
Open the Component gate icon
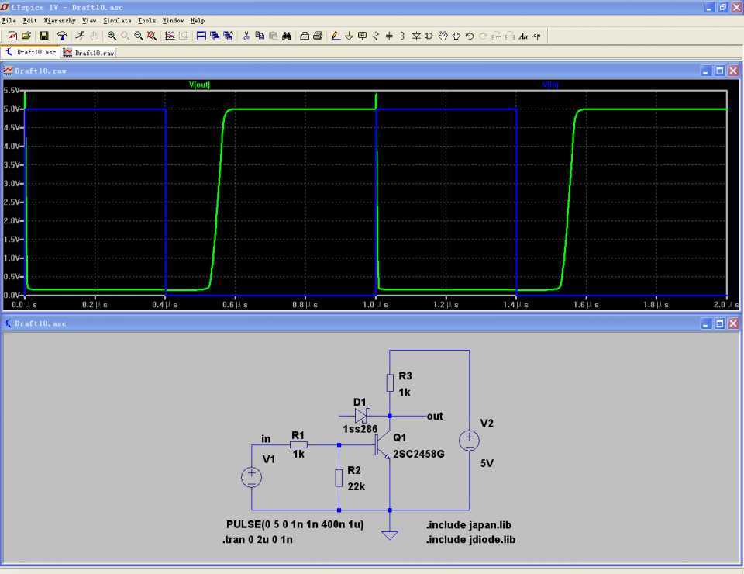(x=429, y=36)
